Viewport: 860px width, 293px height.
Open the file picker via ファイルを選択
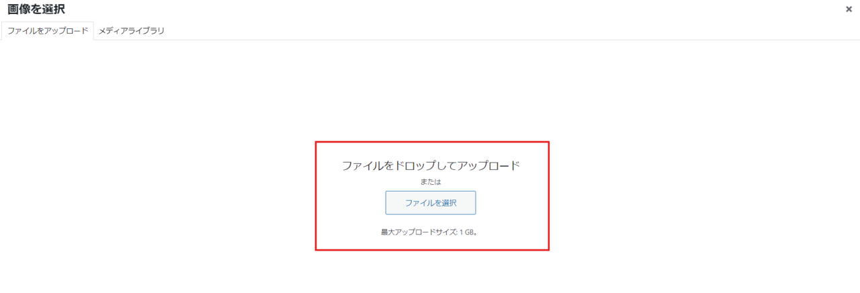(431, 203)
